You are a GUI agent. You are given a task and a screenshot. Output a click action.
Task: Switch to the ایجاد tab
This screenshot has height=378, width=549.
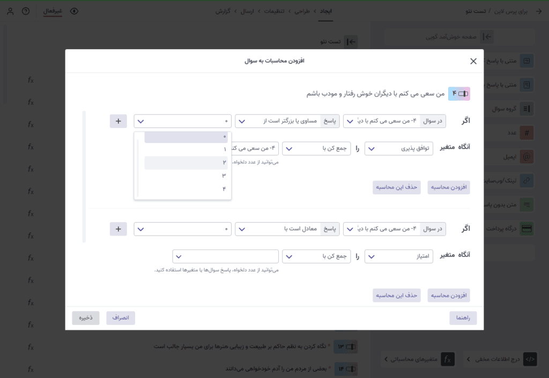tap(325, 11)
